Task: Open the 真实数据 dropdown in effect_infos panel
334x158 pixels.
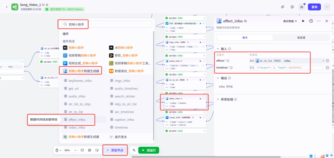Action: pos(290,21)
